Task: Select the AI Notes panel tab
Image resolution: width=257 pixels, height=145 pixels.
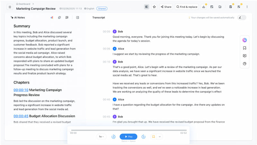Action: pyautogui.click(x=18, y=18)
